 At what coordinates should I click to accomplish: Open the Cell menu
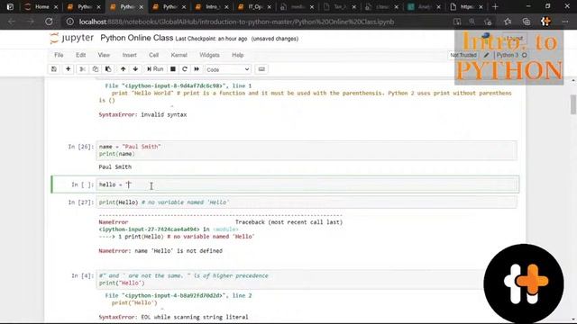[x=153, y=55]
